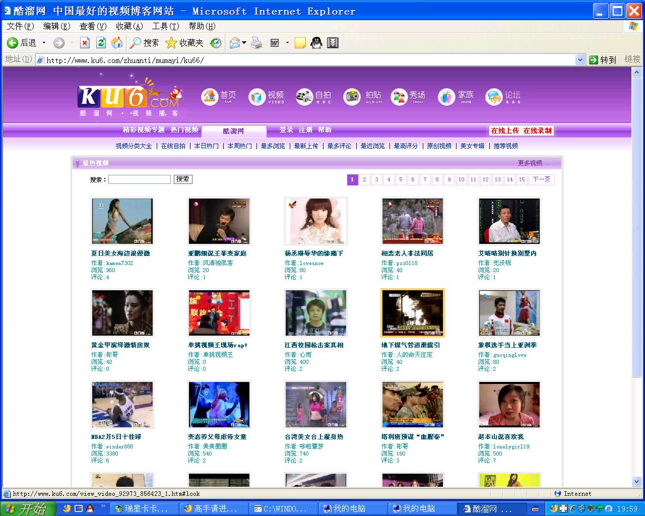Click the yellow note toolbar icon
645x516 pixels.
click(300, 43)
